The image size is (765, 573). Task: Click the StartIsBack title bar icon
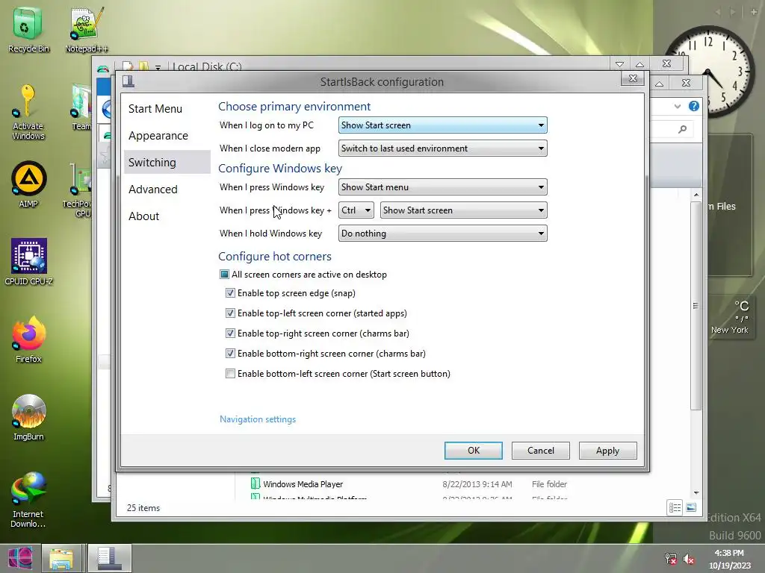[128, 81]
